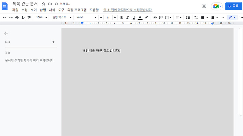Click the 요약 label in the outline
243x136 pixels.
[x=8, y=42]
